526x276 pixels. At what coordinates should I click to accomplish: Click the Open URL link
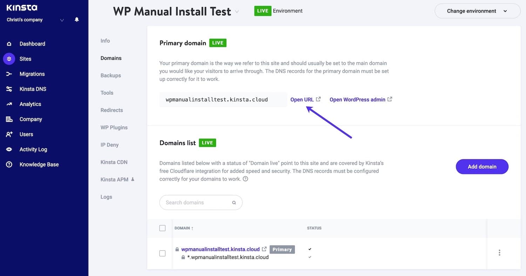coord(302,99)
